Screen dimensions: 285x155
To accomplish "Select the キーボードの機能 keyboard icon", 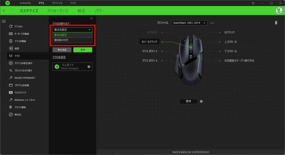I will tap(11, 34).
